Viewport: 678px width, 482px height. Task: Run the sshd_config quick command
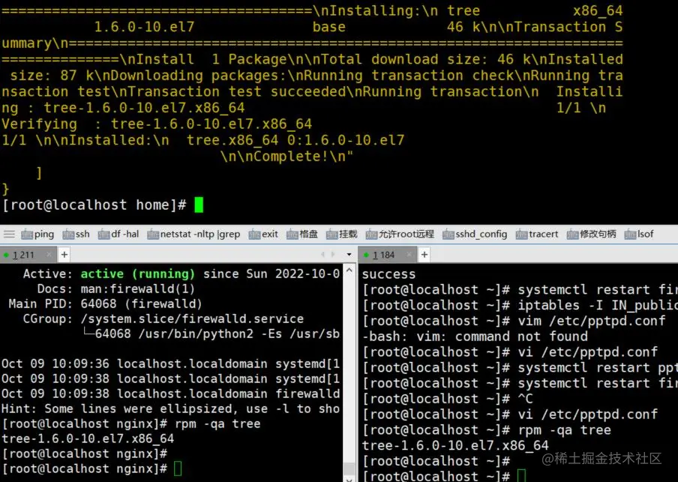(475, 235)
